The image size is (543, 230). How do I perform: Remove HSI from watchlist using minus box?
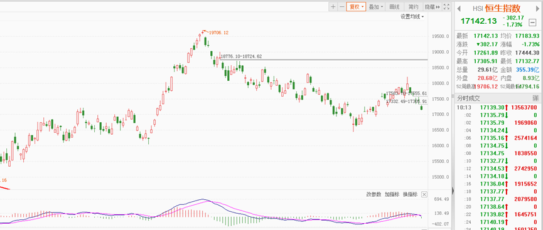[x=532, y=23]
